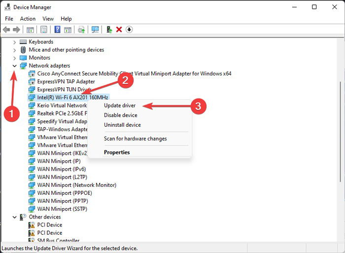Expand the Keyboards category

pos(14,42)
